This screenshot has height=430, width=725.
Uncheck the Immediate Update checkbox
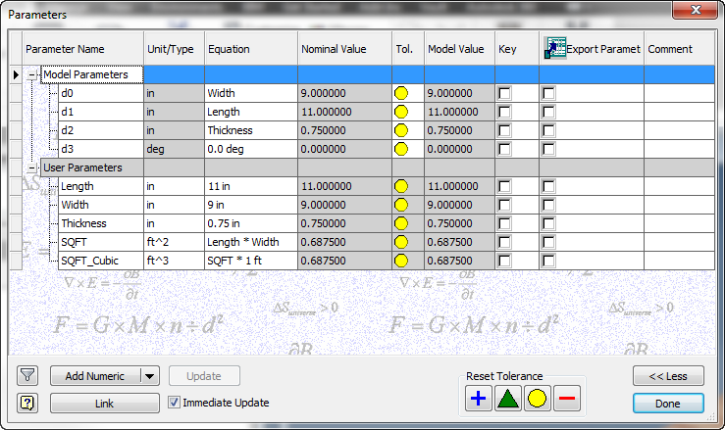pyautogui.click(x=174, y=403)
